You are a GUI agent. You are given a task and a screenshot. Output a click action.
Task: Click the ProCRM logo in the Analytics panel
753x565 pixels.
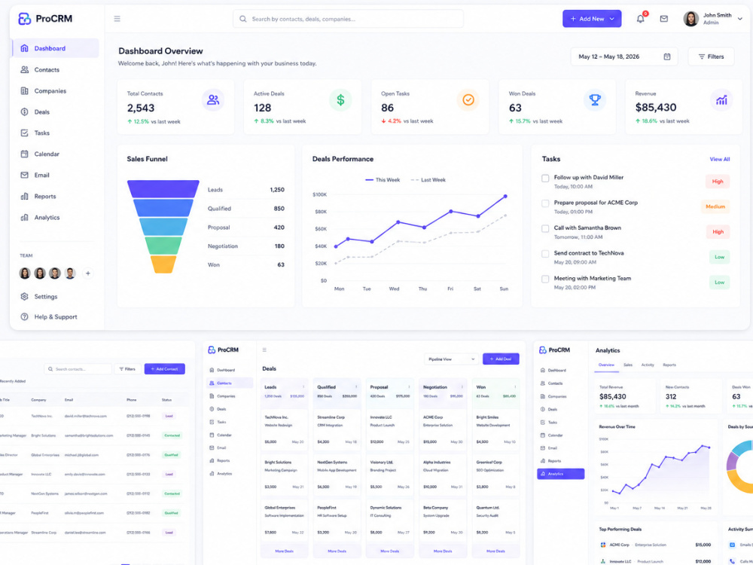[554, 350]
